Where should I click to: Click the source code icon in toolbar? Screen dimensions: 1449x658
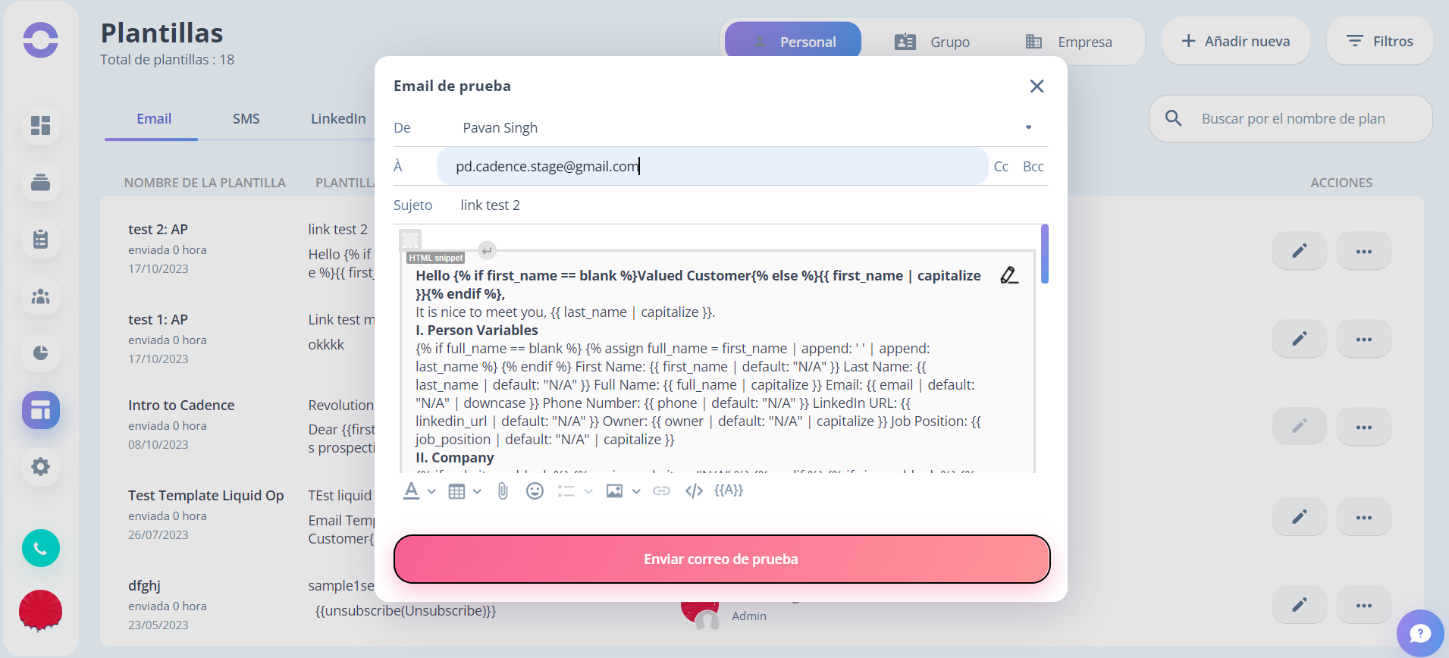pos(694,491)
